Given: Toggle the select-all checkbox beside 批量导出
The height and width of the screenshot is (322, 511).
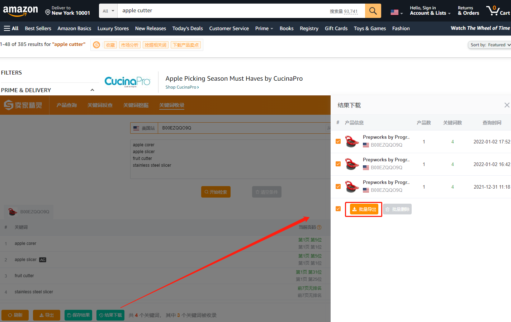Looking at the screenshot, I should (x=338, y=209).
